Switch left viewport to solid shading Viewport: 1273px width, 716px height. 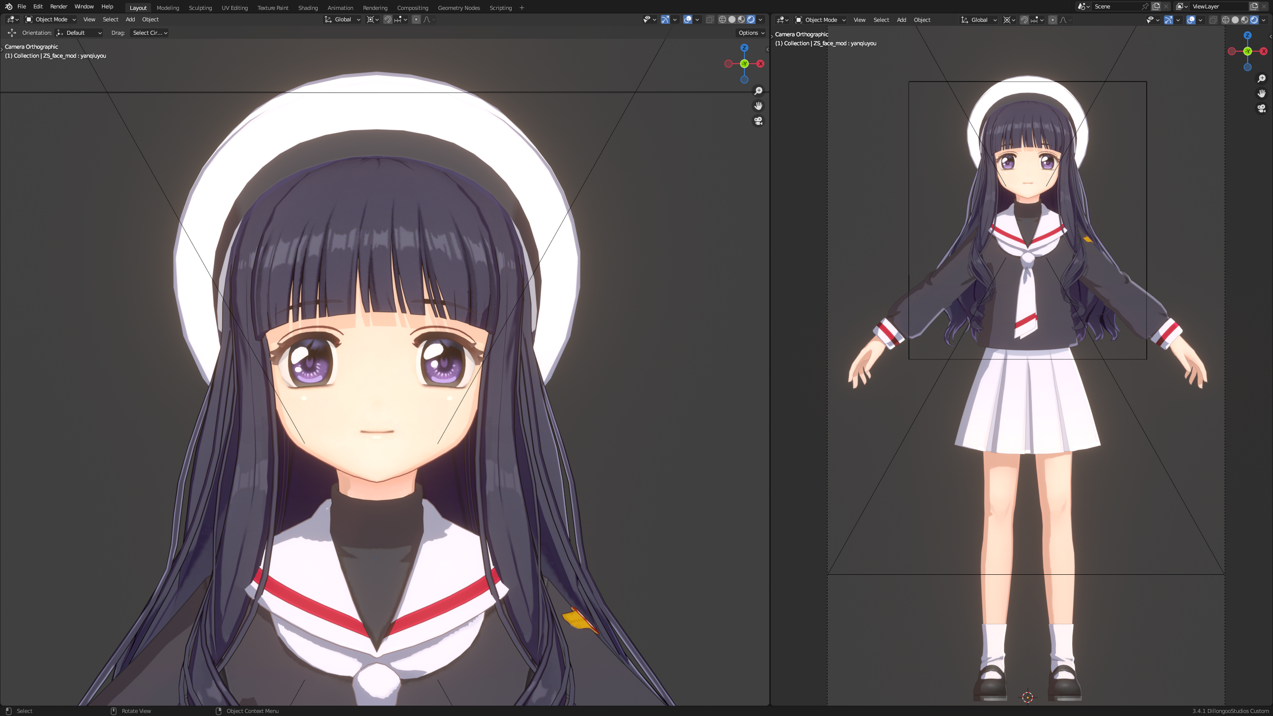(x=732, y=19)
